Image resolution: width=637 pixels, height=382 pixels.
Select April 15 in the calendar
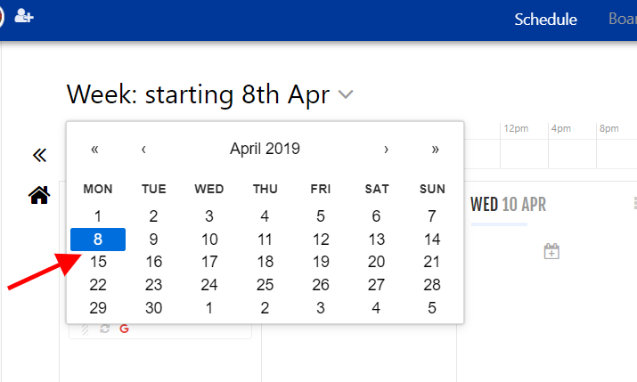pyautogui.click(x=98, y=262)
